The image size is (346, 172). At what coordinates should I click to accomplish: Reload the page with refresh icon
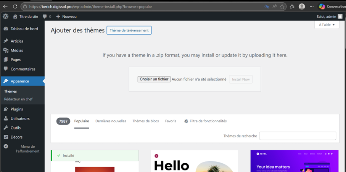tap(15, 6)
